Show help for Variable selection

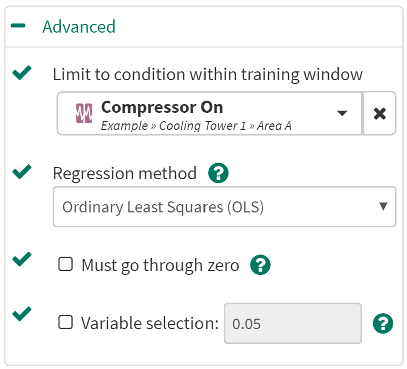[383, 323]
